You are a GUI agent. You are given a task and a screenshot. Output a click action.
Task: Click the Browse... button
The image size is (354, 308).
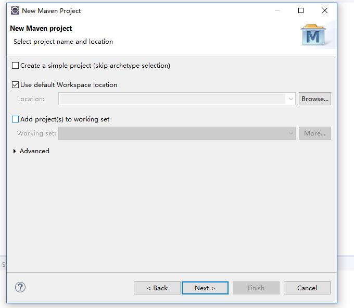click(315, 98)
